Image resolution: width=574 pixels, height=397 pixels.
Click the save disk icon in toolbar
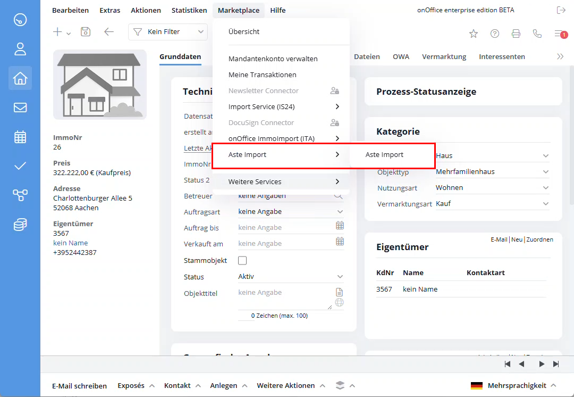coord(86,32)
